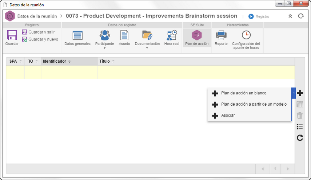This screenshot has height=180, width=311.
Task: Click the trash delete icon
Action: pyautogui.click(x=300, y=116)
